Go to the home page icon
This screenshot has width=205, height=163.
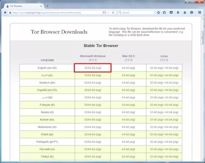(x=185, y=13)
